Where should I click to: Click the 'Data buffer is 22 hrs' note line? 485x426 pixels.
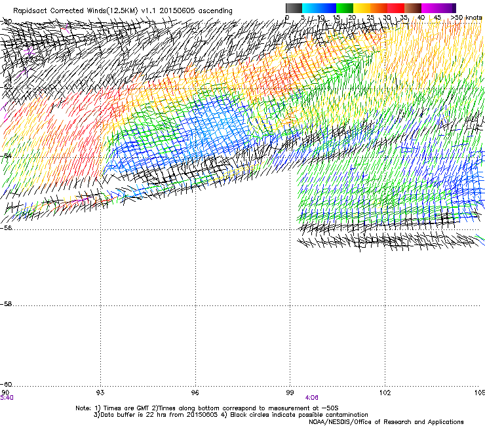coord(231,415)
